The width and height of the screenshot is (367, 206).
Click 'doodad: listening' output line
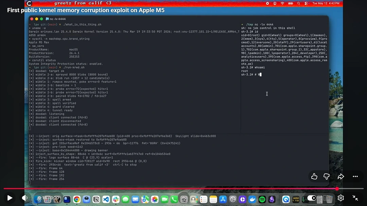point(46,114)
